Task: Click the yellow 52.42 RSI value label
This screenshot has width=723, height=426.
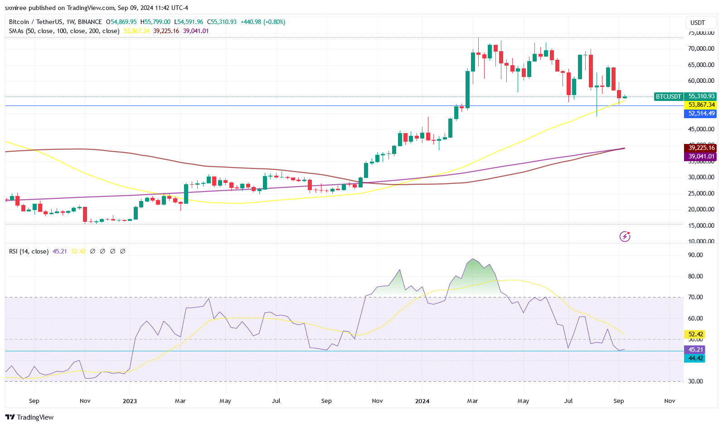Action: point(694,335)
